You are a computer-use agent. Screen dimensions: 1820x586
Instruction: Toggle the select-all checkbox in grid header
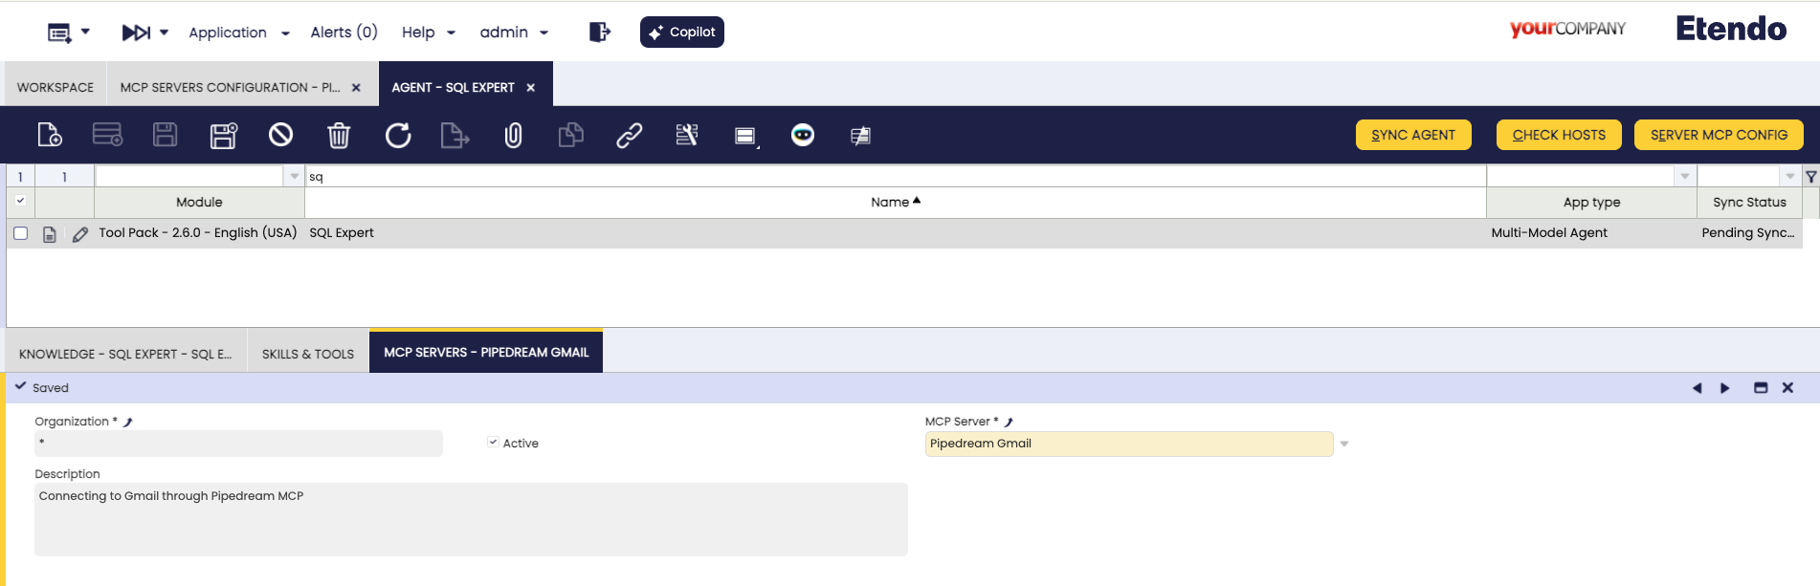click(20, 201)
